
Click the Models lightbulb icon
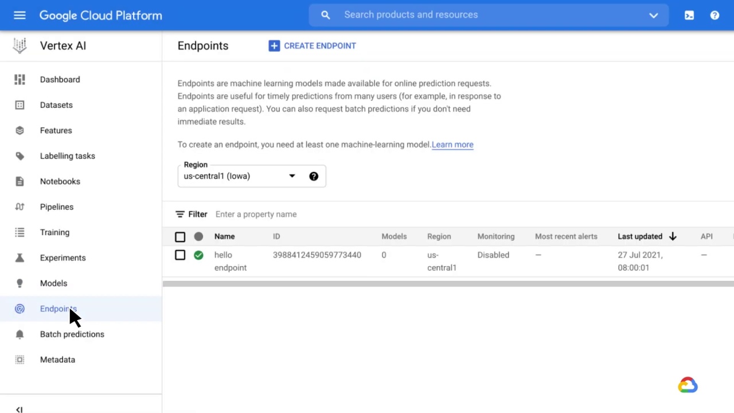(19, 283)
